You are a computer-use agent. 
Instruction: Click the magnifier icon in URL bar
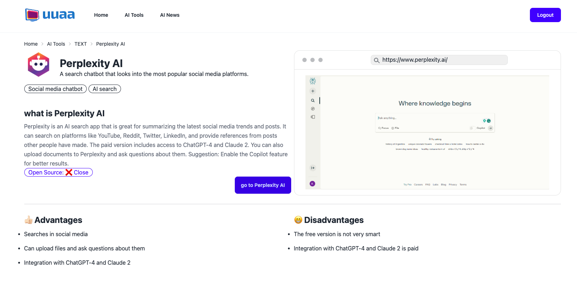click(376, 60)
